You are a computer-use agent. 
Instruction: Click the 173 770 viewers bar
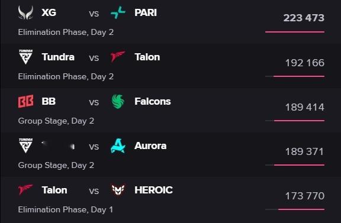pyautogui.click(x=295, y=209)
